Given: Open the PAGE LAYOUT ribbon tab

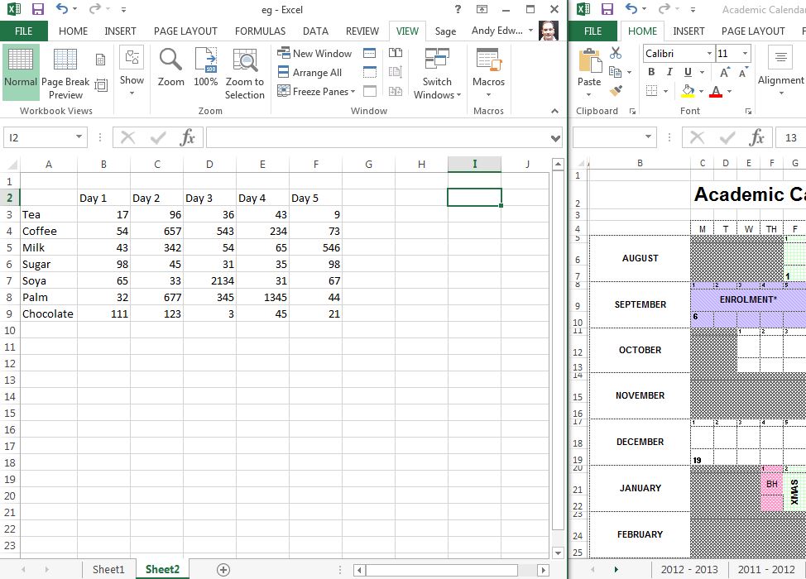Looking at the screenshot, I should pyautogui.click(x=185, y=31).
